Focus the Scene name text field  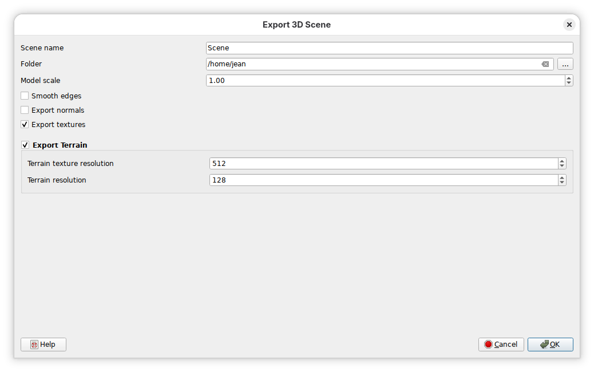click(389, 48)
